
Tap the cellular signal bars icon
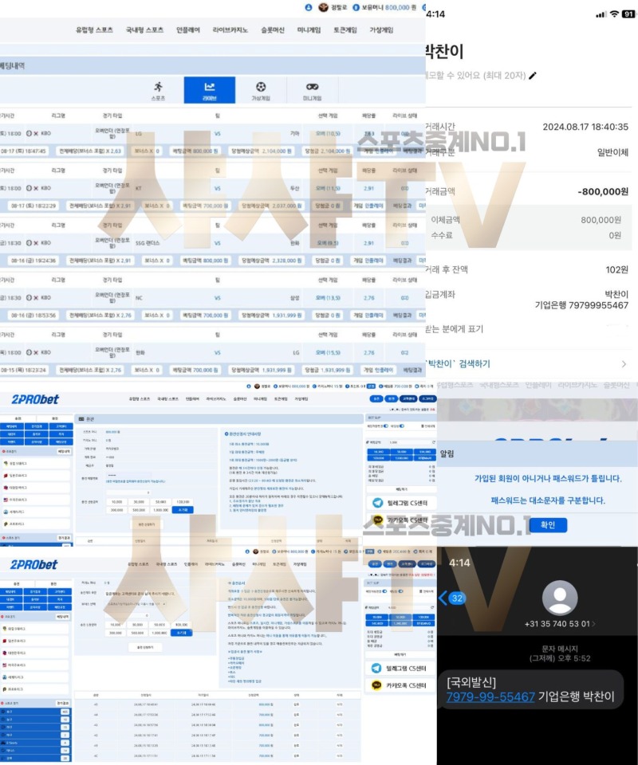click(x=601, y=14)
